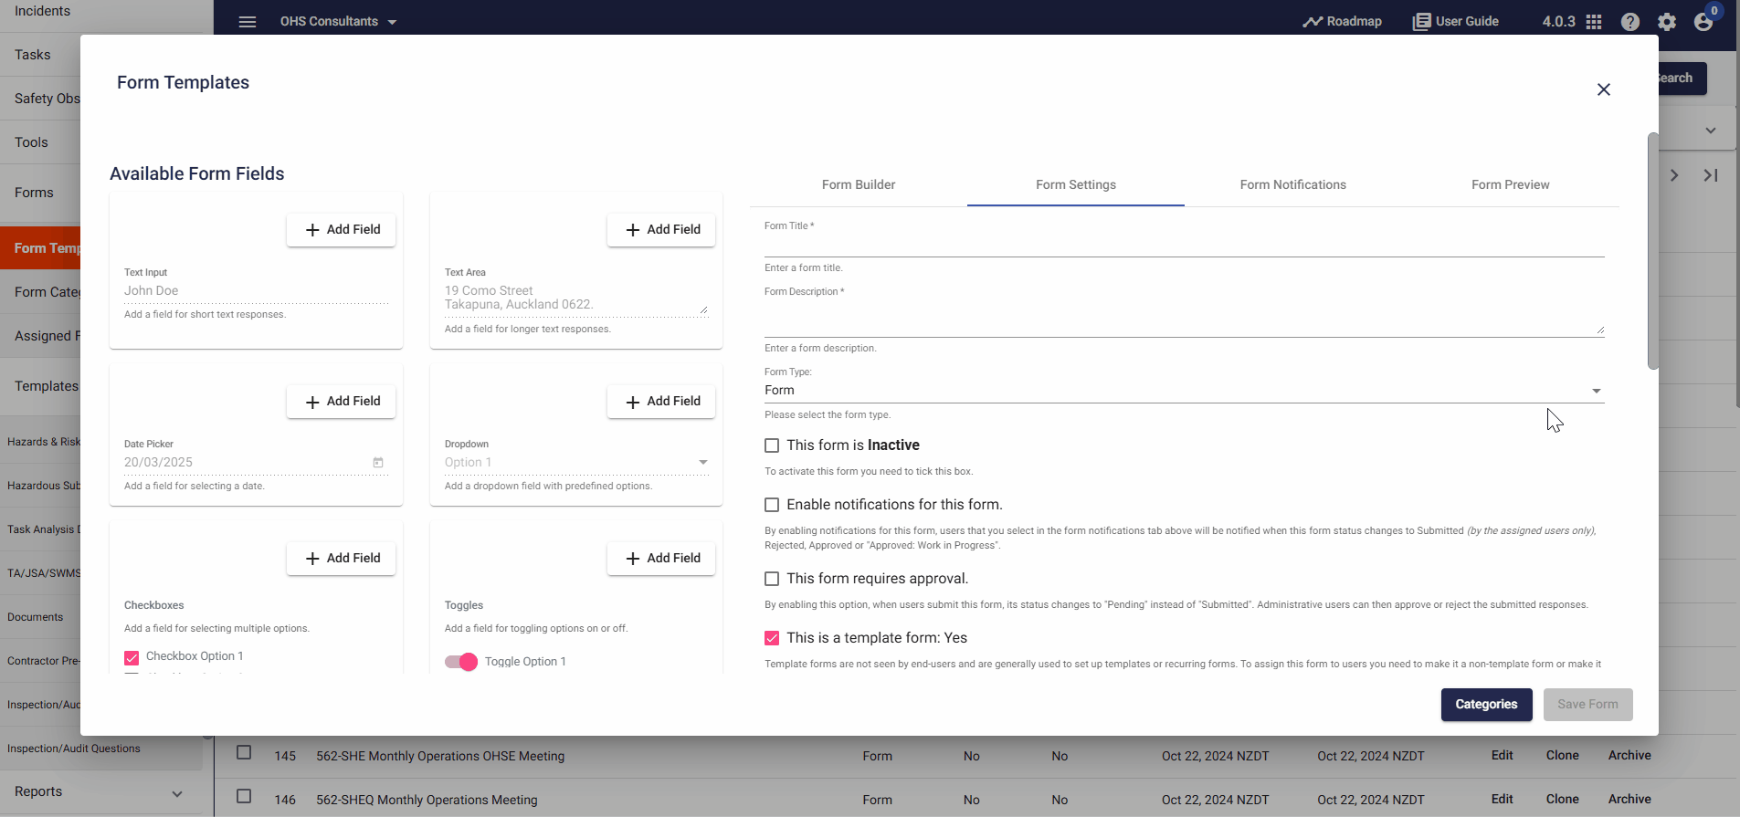The width and height of the screenshot is (1740, 817).
Task: Click the sample Text Input John Doe field
Action: click(256, 291)
